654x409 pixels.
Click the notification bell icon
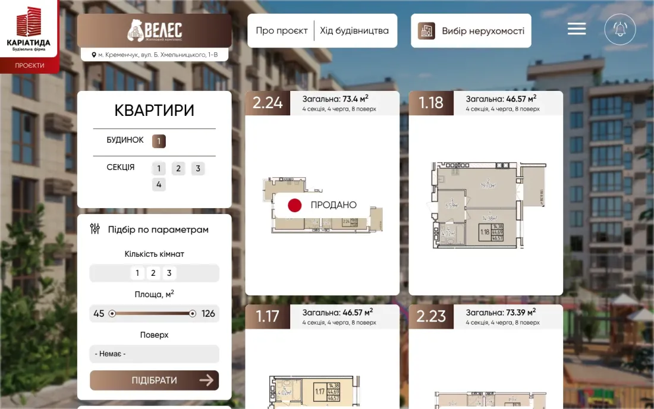[x=620, y=29]
